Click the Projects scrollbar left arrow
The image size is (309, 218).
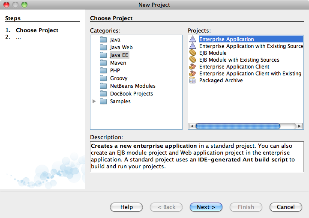pos(192,126)
